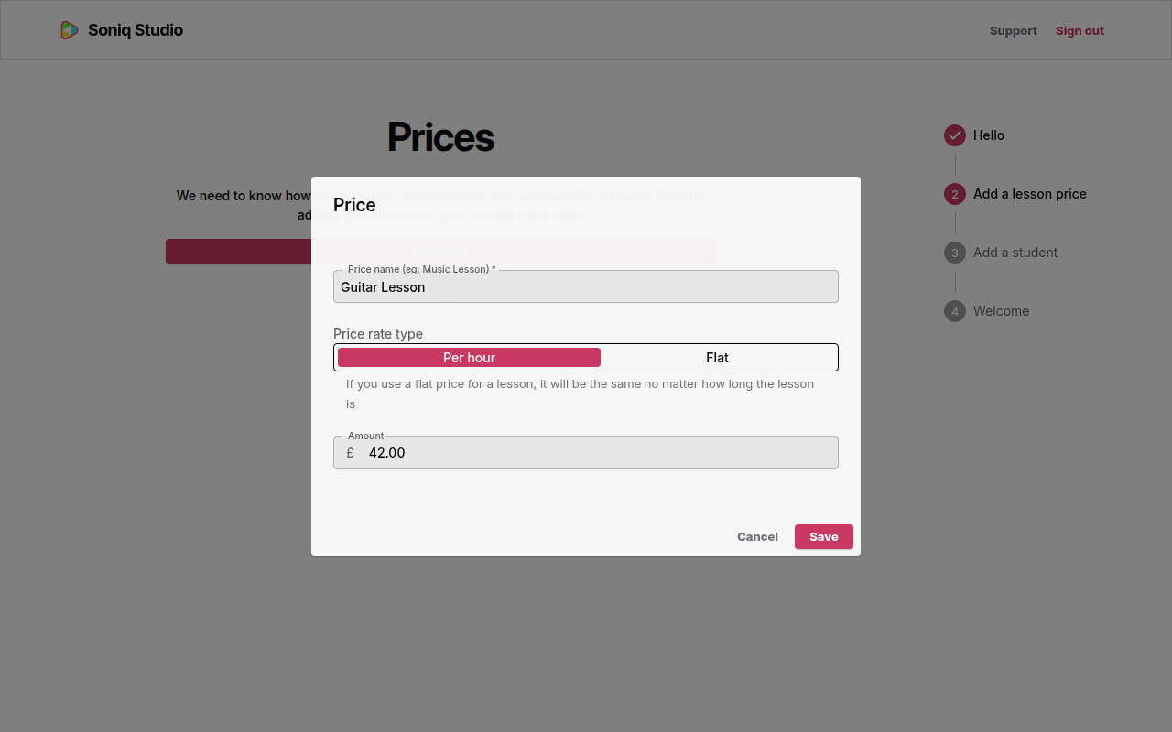Image resolution: width=1172 pixels, height=732 pixels.
Task: Select the Add a student step label
Action: [x=1015, y=253]
